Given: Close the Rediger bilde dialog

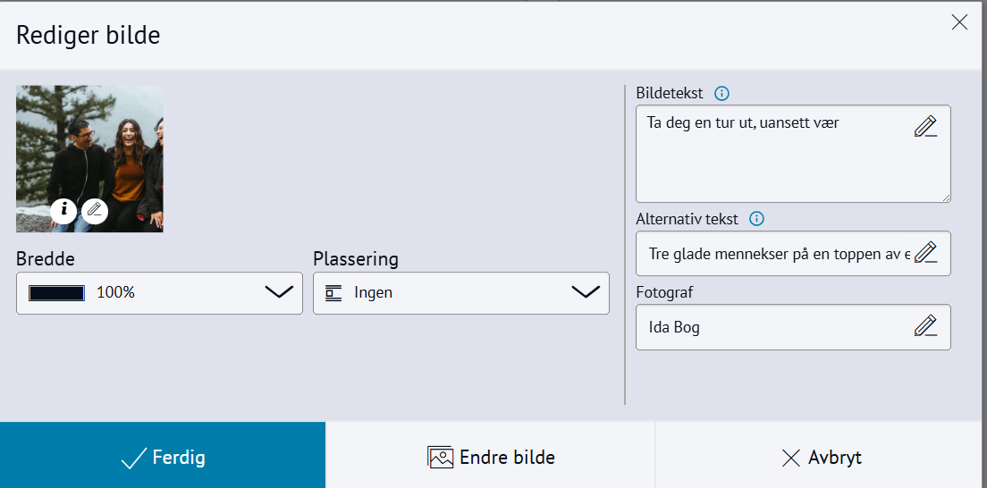Looking at the screenshot, I should coord(959,23).
